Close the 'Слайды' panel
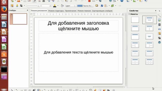Viewport: 162px width, 91px height. (x=27, y=10)
